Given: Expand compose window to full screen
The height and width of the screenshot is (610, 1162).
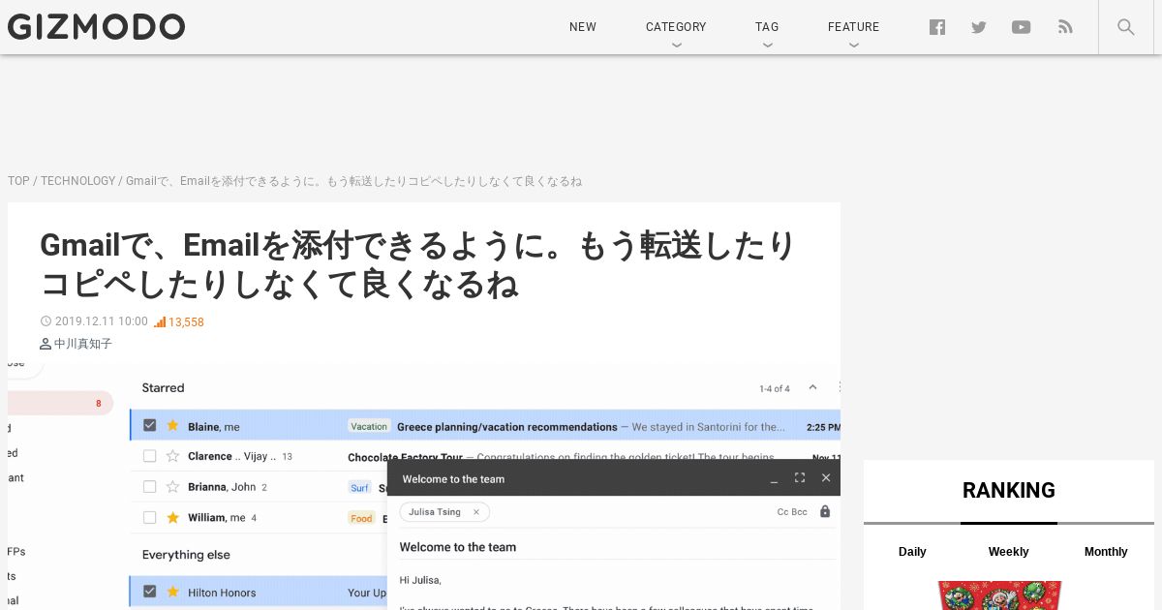Looking at the screenshot, I should 800,477.
